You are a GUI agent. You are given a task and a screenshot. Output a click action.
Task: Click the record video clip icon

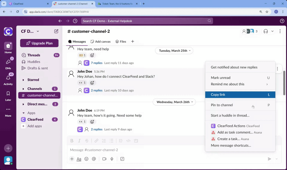click(104, 159)
